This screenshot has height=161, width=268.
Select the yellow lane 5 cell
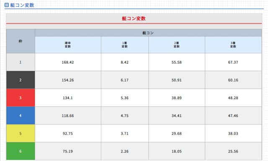pyautogui.click(x=21, y=133)
